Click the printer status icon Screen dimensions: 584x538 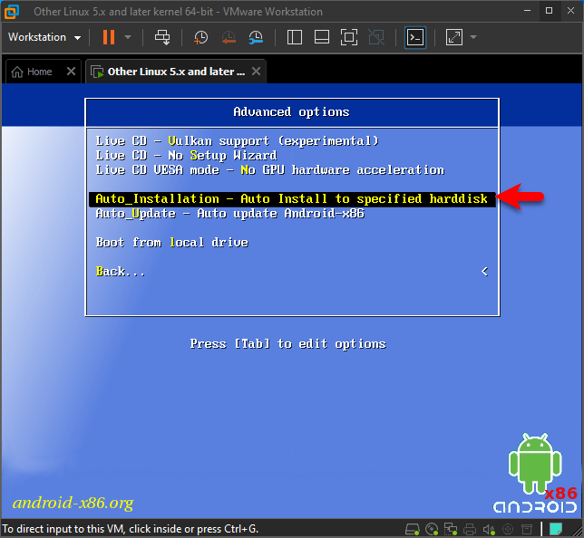(470, 529)
